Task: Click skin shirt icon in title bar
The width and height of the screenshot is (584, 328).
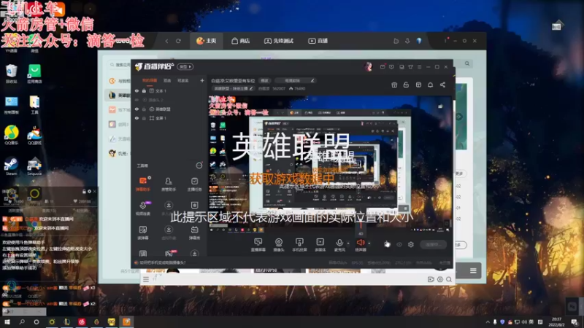Action: (x=410, y=67)
